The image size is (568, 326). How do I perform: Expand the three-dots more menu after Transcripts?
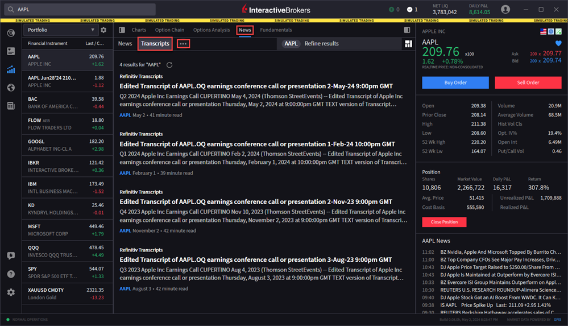pyautogui.click(x=183, y=44)
